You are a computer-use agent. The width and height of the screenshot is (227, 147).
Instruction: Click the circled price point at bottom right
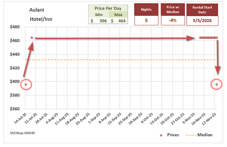pyautogui.click(x=216, y=85)
